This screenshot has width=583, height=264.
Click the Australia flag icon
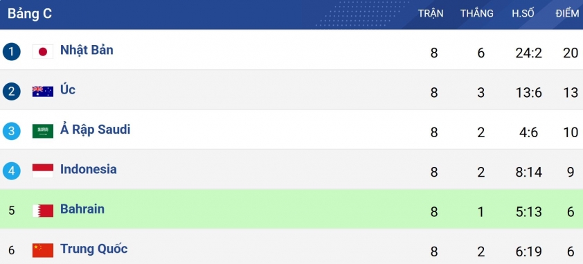[x=43, y=91]
